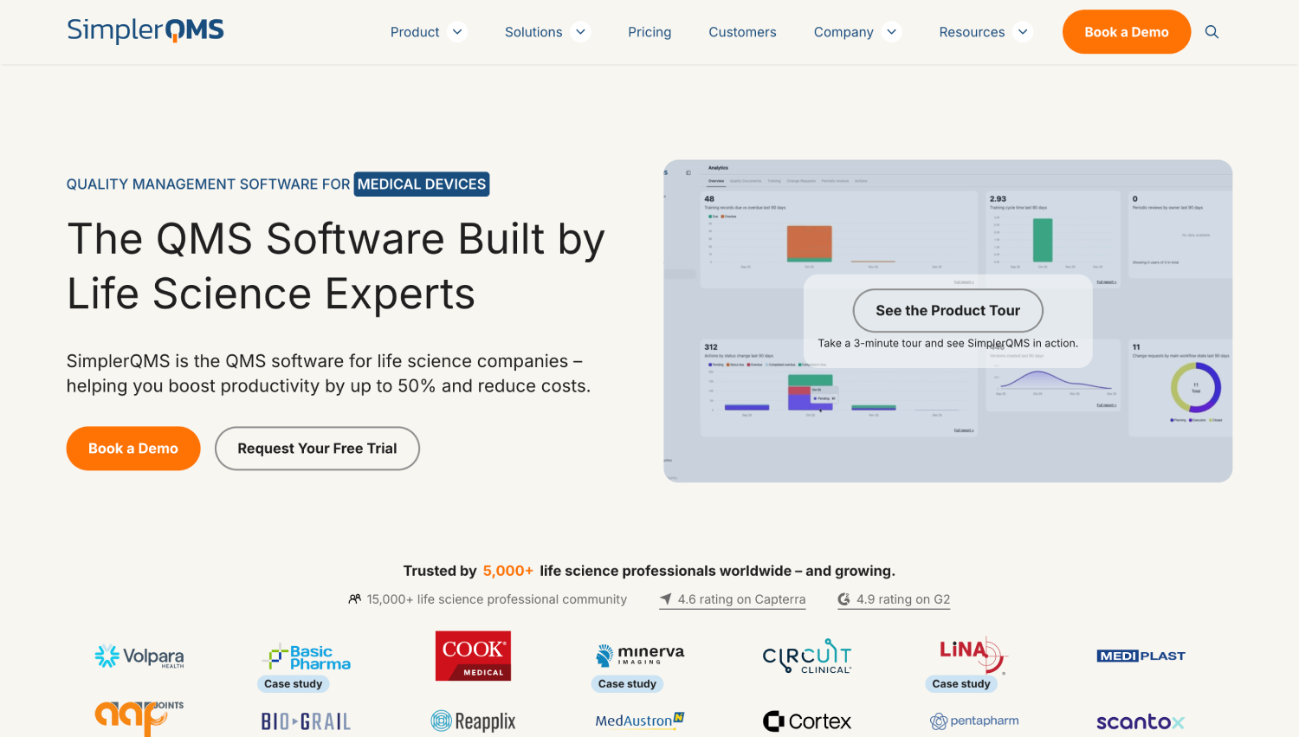Click the 15,000+ life science professional community text
The width and height of the screenshot is (1299, 737).
pos(497,599)
